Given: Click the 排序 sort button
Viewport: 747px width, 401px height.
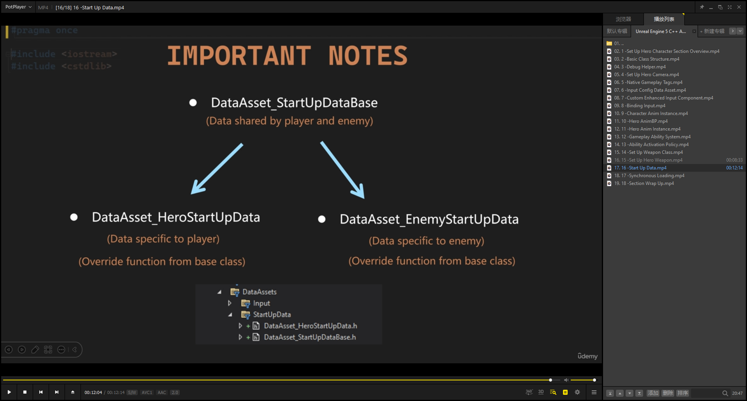Looking at the screenshot, I should (x=683, y=393).
